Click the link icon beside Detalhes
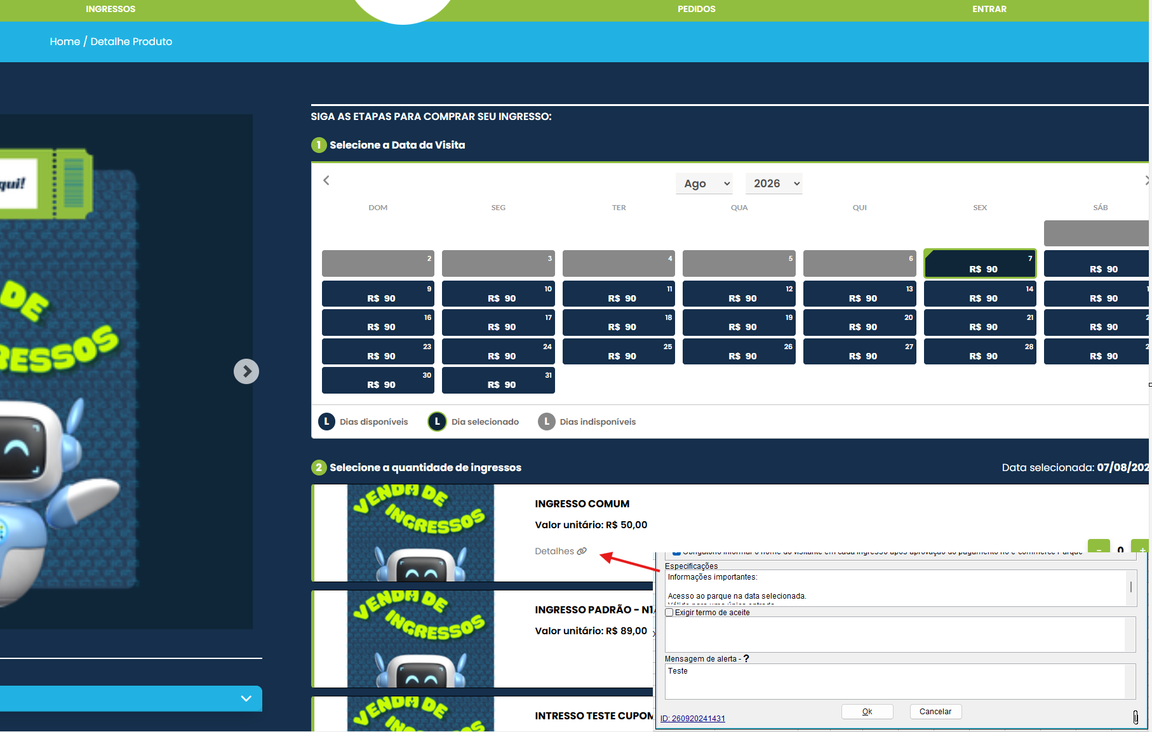Screen dimensions: 1152x732 pos(582,551)
